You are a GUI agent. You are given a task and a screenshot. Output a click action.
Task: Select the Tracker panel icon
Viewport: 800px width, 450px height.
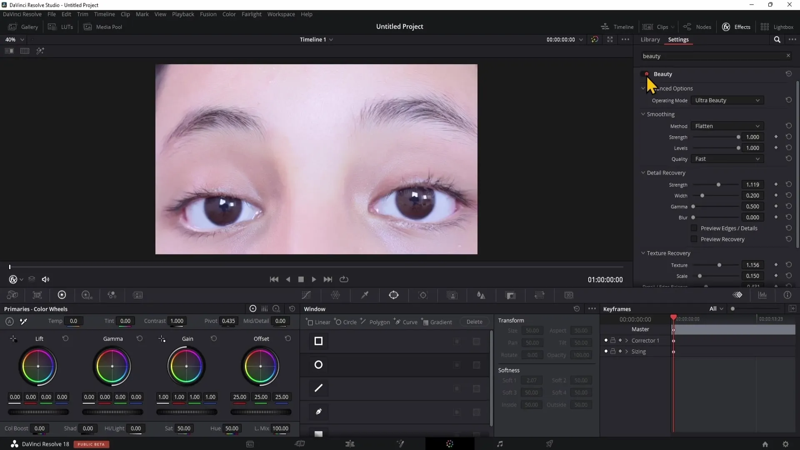424,295
